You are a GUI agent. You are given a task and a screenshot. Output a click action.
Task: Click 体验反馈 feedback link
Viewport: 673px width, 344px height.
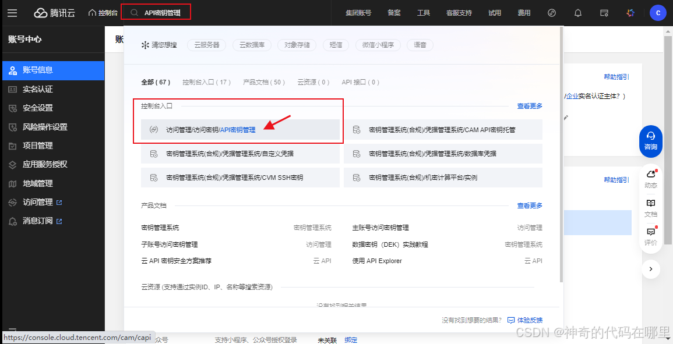pyautogui.click(x=525, y=320)
